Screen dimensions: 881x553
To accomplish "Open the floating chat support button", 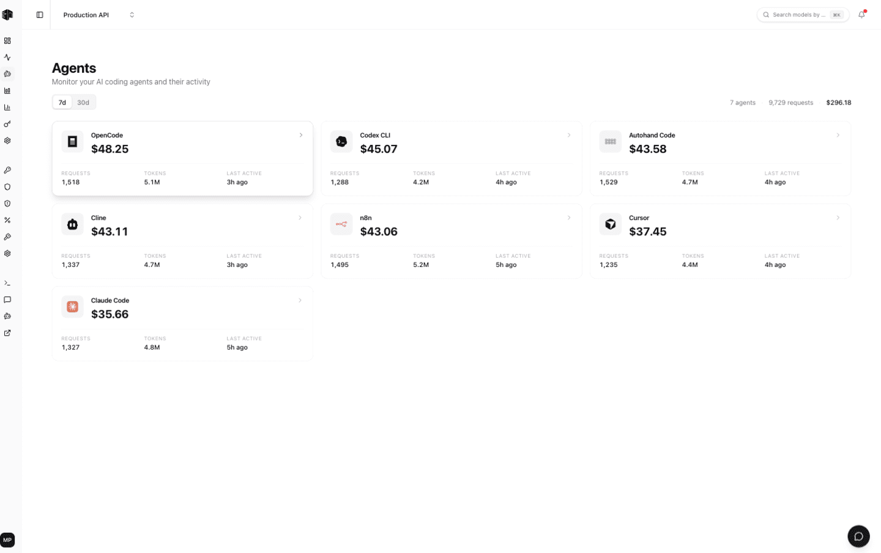I will [858, 537].
